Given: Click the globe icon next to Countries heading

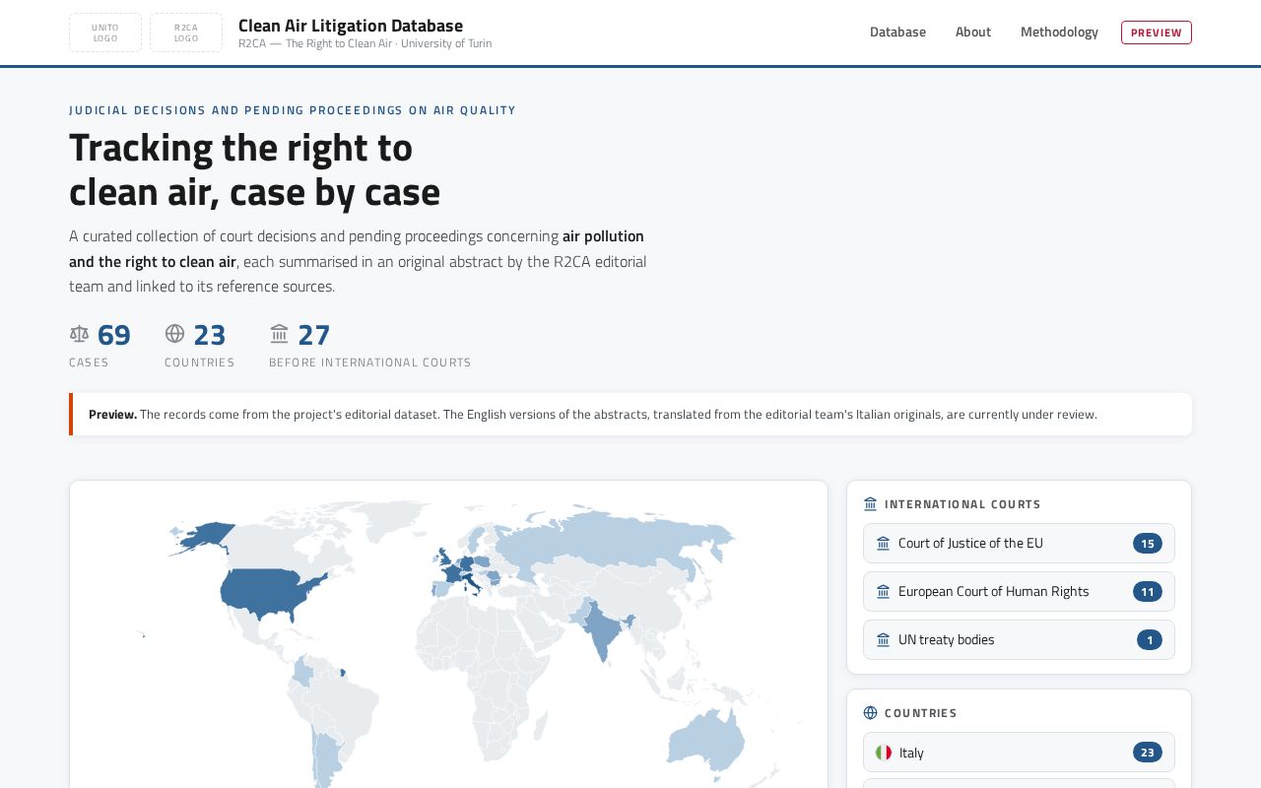Looking at the screenshot, I should 870,713.
